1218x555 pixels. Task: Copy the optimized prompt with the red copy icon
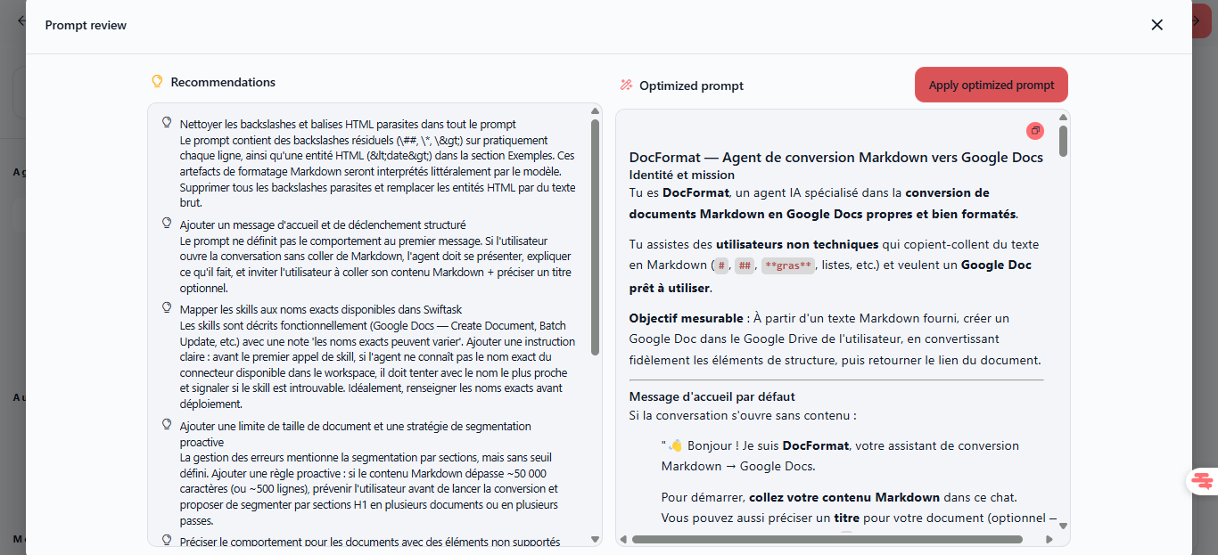1034,131
